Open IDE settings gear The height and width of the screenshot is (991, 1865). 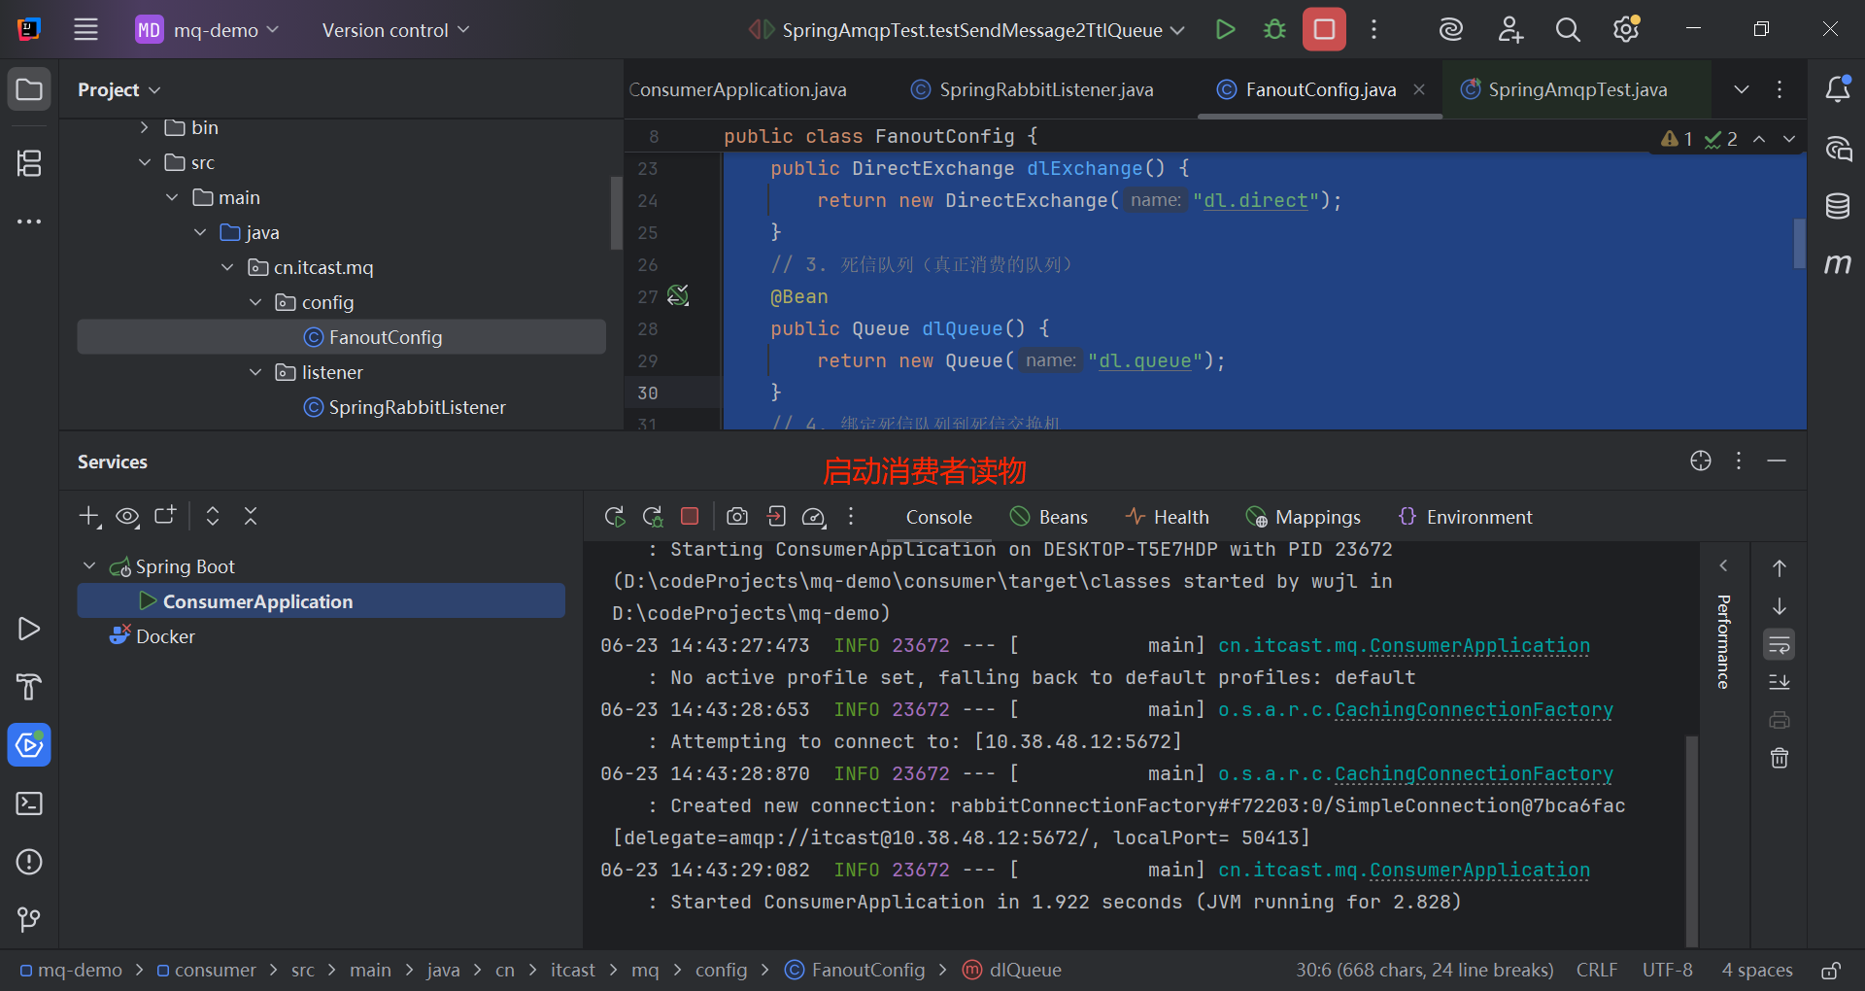(x=1626, y=29)
